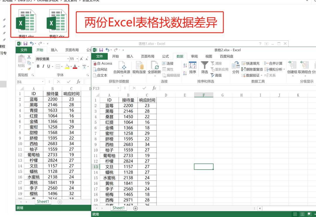Toggle underline formatting for selected cell

pos(48,66)
